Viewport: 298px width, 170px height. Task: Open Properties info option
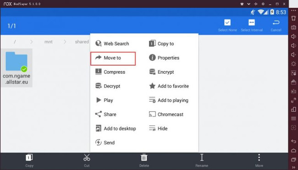[x=164, y=58]
